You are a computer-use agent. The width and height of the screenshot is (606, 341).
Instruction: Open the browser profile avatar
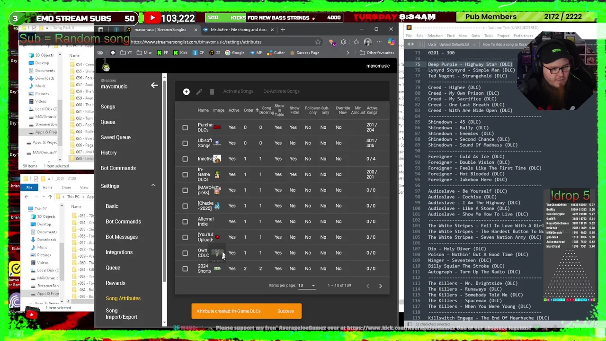point(367,42)
